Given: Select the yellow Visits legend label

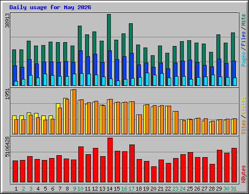Looking at the screenshot, I should (244, 105).
